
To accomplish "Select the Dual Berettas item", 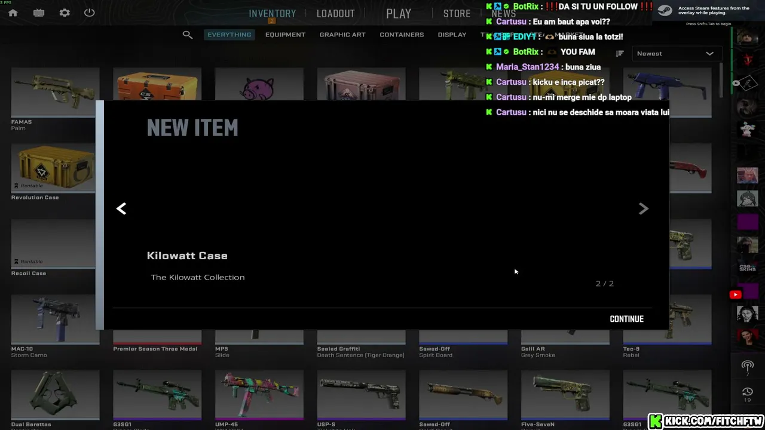I will [56, 395].
